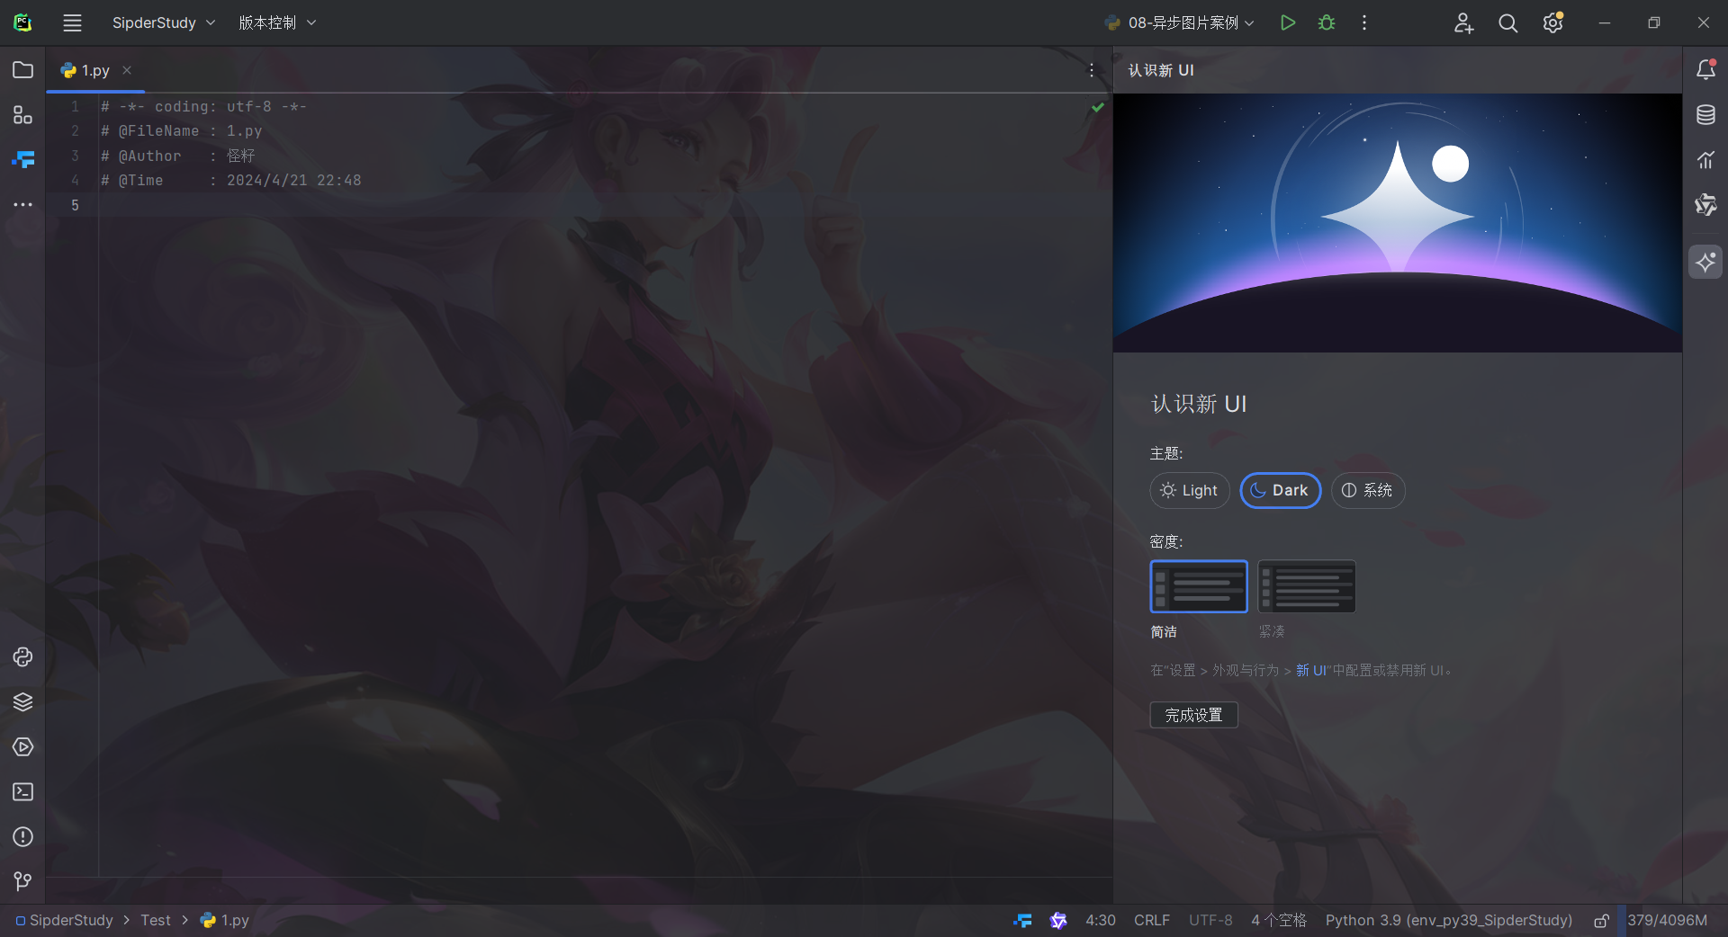
Task: Open the Notifications bell
Action: [x=1705, y=70]
